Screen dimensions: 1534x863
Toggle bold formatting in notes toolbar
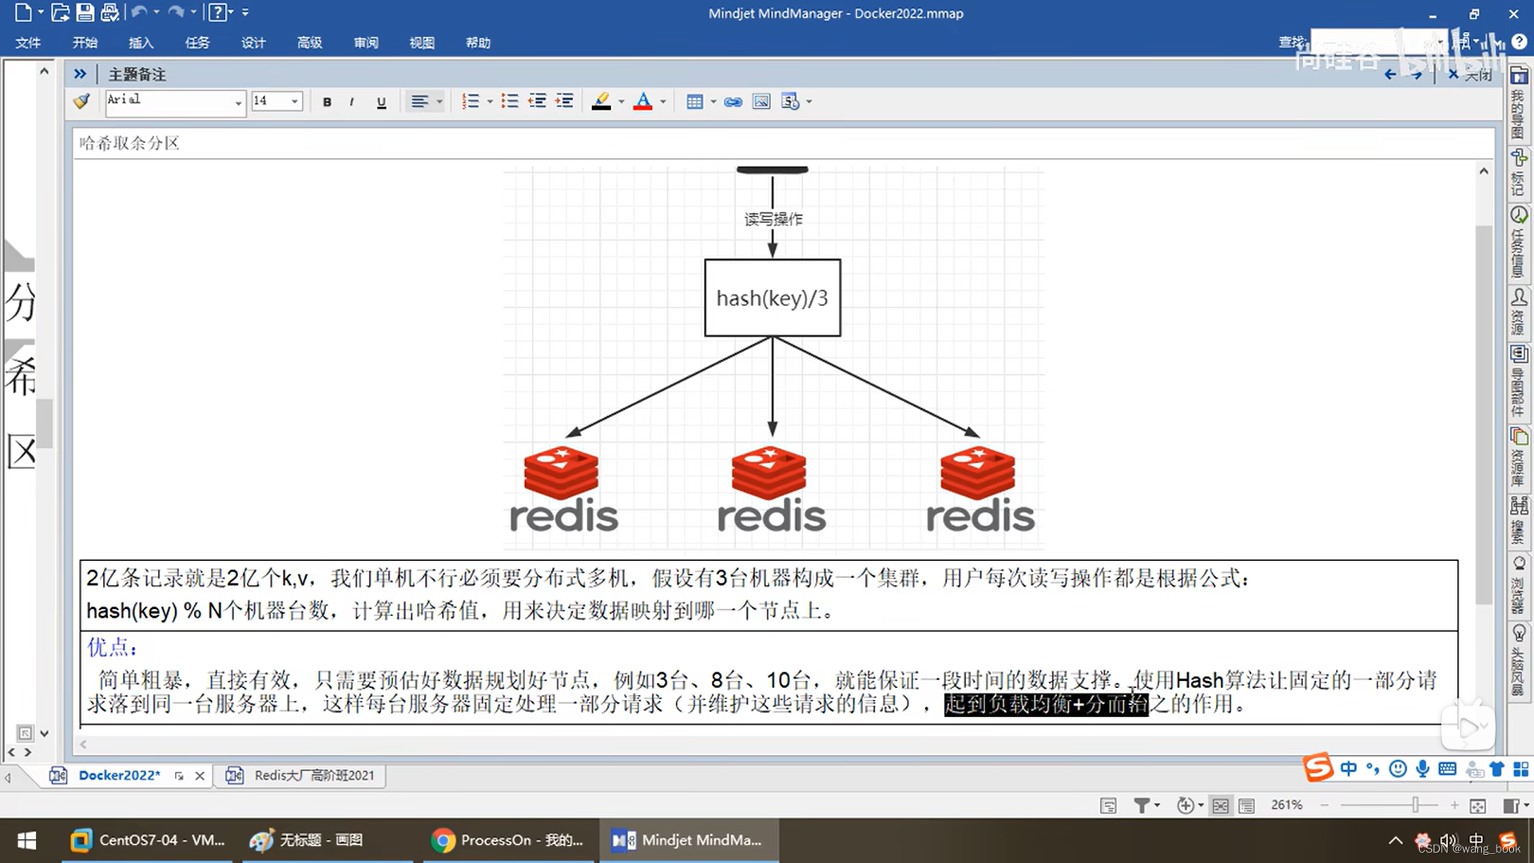point(327,101)
